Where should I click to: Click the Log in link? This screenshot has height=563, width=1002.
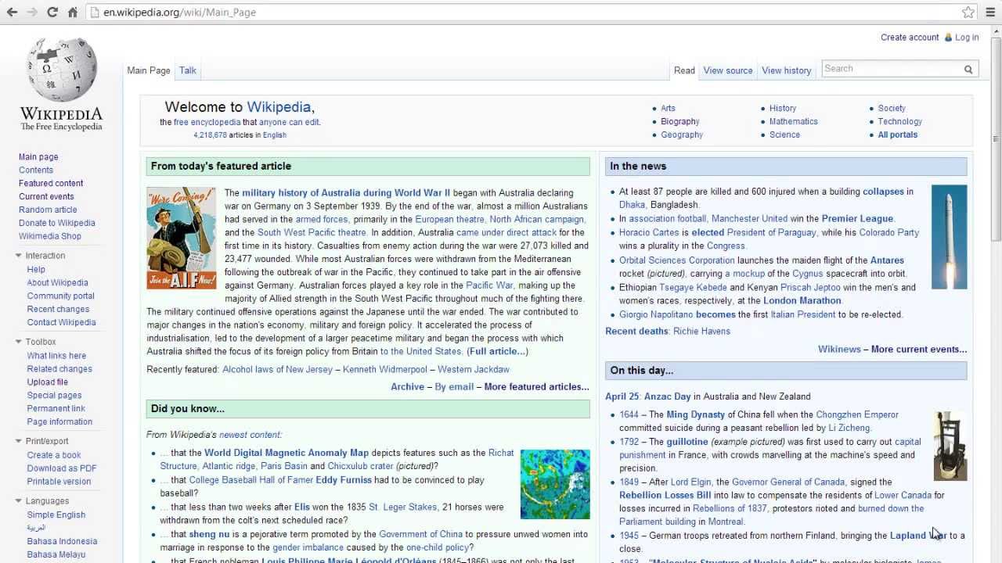tap(967, 38)
